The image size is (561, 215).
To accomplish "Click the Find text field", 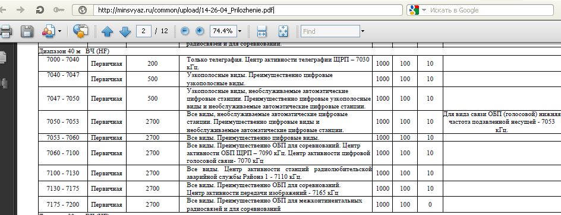I will tap(330, 31).
